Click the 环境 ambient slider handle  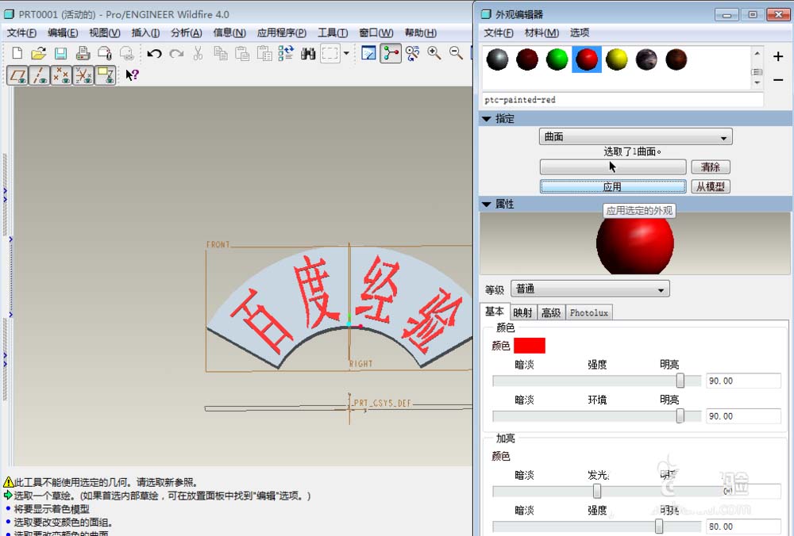(x=680, y=416)
